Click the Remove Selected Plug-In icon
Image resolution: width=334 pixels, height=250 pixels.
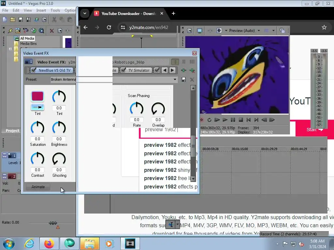(192, 70)
